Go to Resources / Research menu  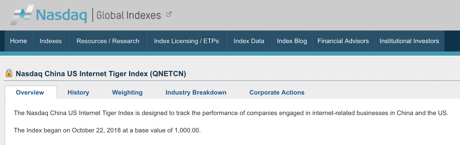click(108, 41)
